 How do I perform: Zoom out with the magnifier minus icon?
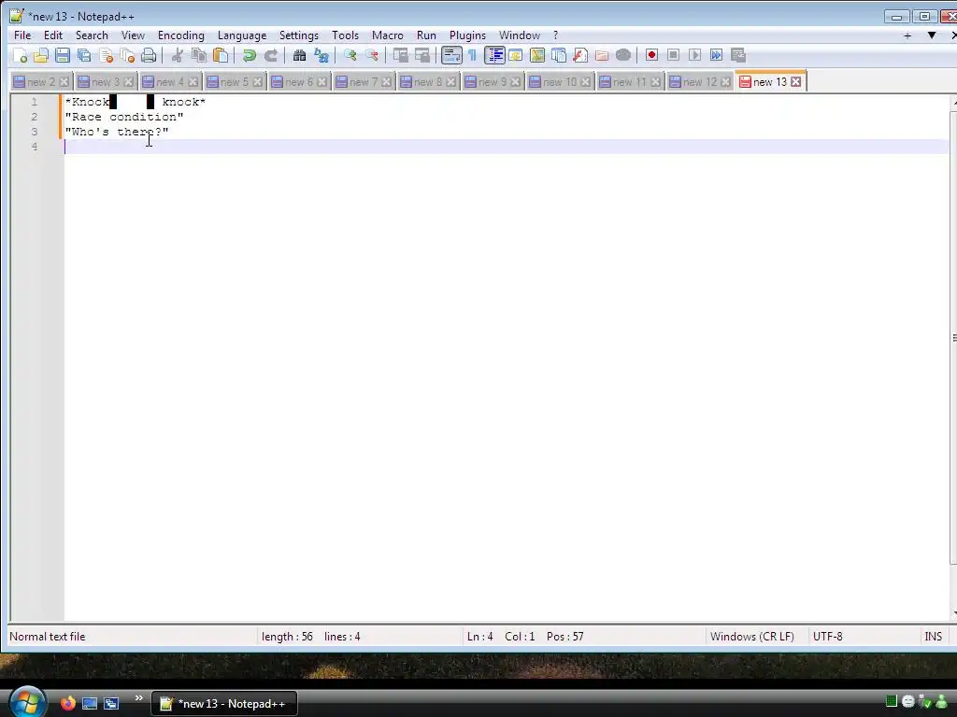(371, 55)
